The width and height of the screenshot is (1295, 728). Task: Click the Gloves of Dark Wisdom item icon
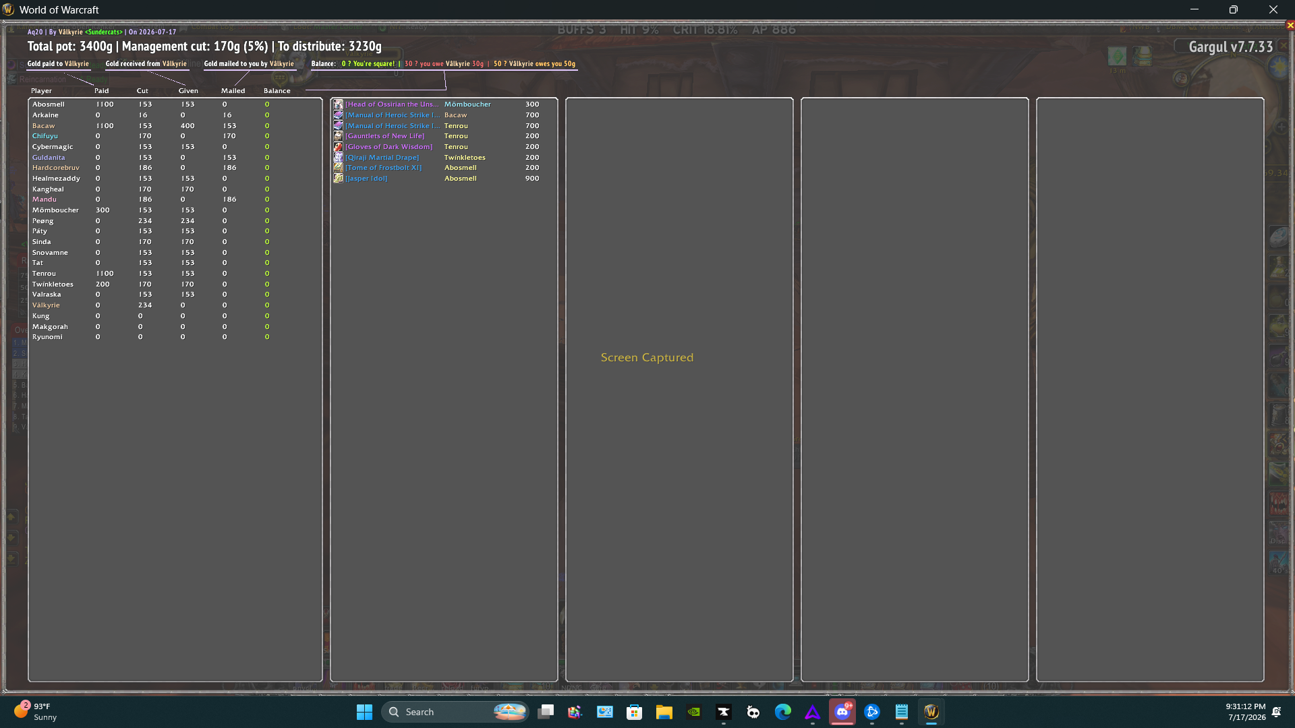pyautogui.click(x=338, y=147)
